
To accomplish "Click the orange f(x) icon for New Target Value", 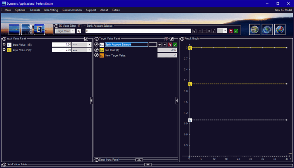I will pos(102,55).
